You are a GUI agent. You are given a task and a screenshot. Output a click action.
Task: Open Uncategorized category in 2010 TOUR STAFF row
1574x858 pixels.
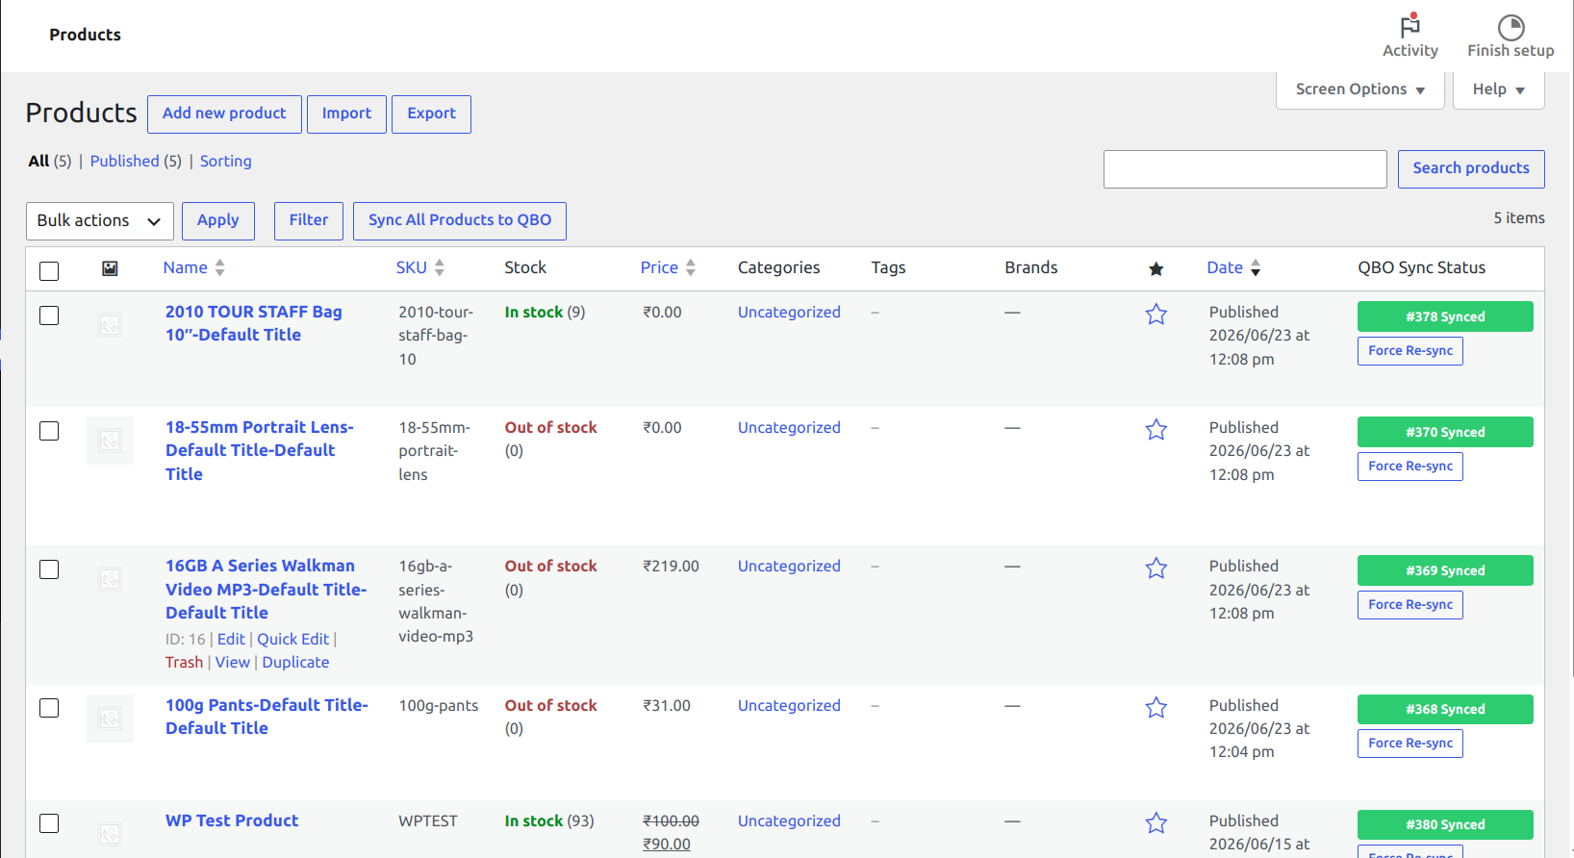789,312
